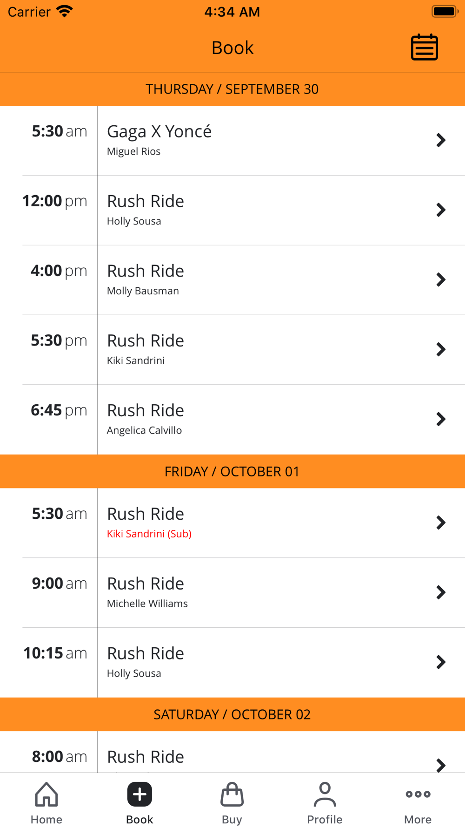465x828 pixels.
Task: Tap the More three-dots icon
Action: 418,794
